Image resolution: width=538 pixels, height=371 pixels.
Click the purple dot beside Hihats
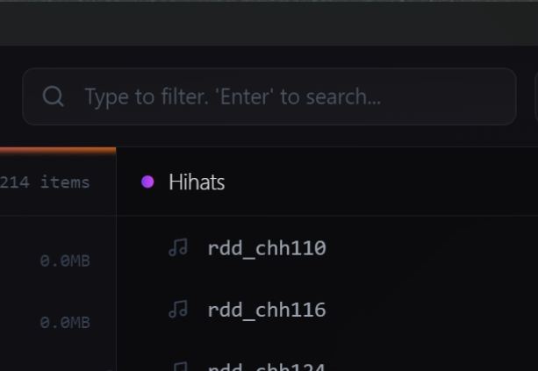pyautogui.click(x=147, y=182)
